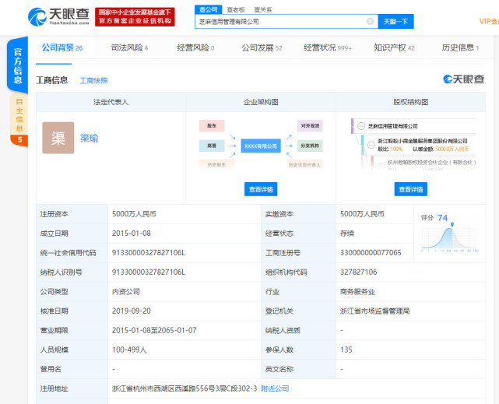Click the 对外投资 box in structure diagram

point(310,125)
